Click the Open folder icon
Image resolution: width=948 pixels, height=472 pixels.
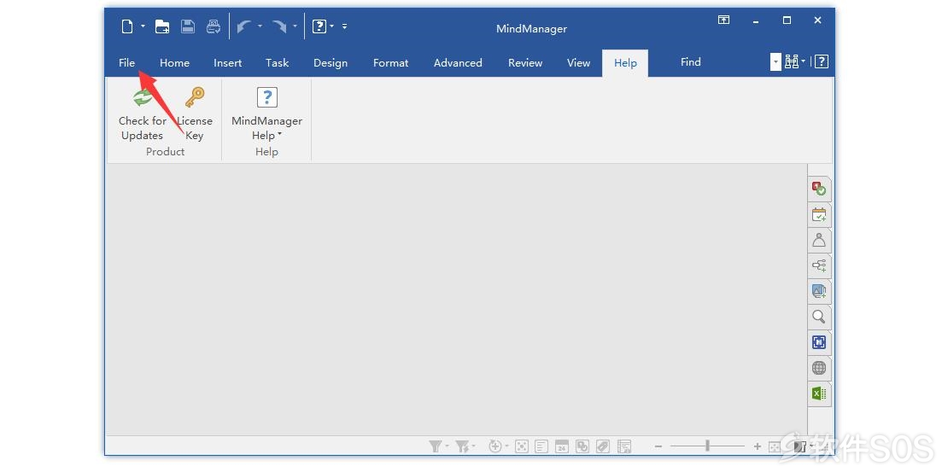click(162, 26)
